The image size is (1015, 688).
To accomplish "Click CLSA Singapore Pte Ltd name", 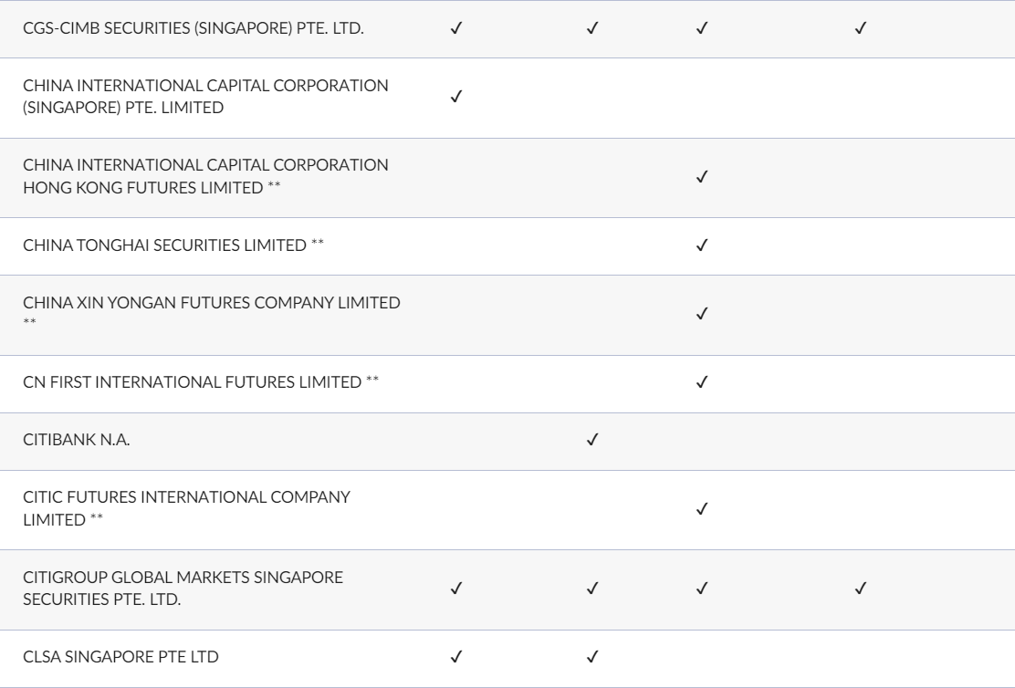I will click(x=121, y=657).
